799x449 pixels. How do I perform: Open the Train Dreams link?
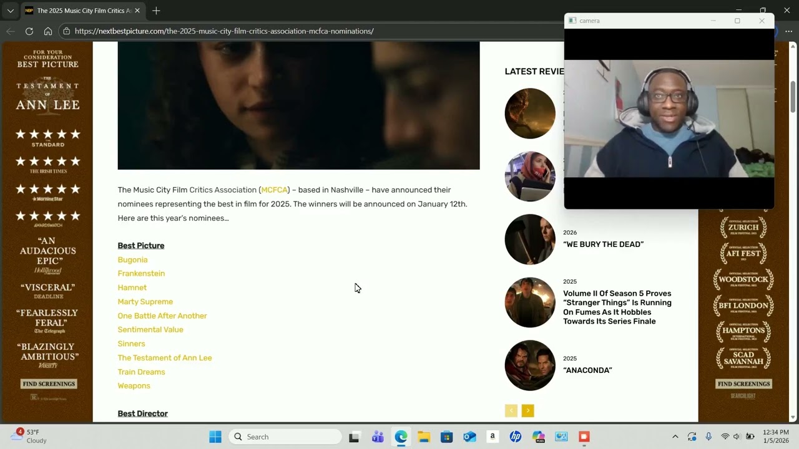pos(141,372)
